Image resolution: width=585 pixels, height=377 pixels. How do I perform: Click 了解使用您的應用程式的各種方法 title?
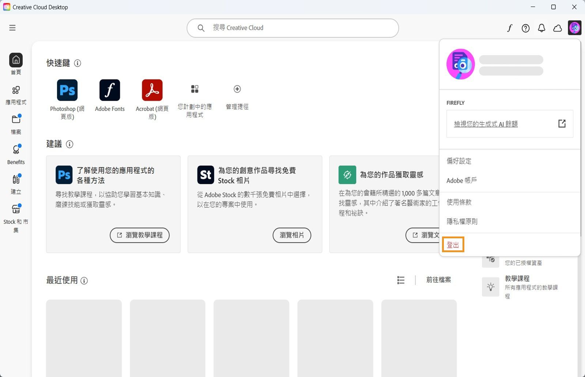115,176
